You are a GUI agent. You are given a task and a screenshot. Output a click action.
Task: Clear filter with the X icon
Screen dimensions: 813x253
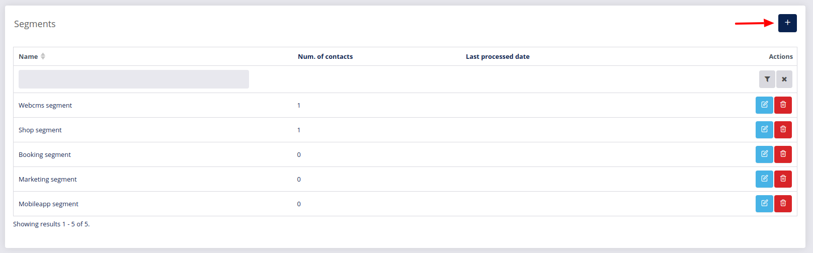pyautogui.click(x=784, y=79)
